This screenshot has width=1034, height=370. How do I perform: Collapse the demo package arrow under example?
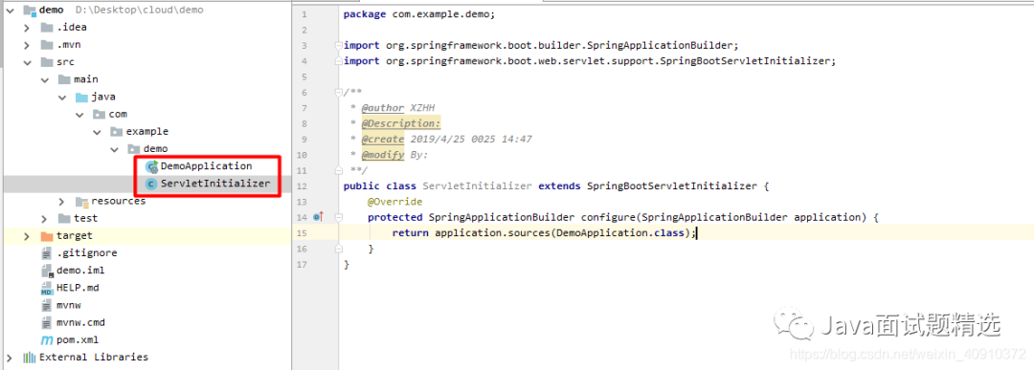point(113,149)
